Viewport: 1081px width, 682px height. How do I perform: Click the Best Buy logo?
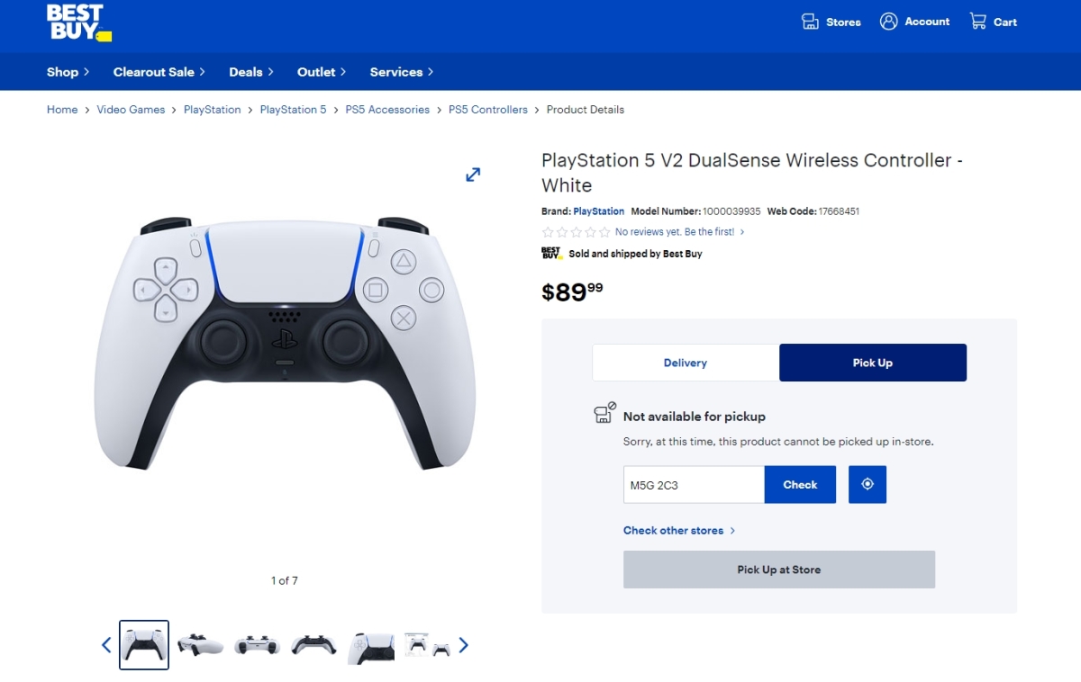point(79,23)
